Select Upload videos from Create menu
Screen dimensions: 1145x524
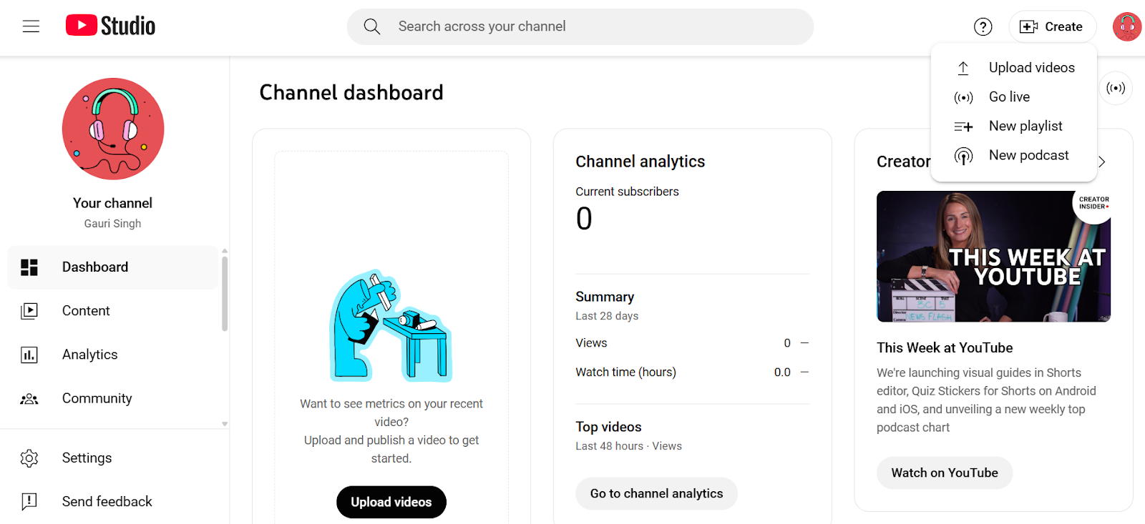(1014, 68)
